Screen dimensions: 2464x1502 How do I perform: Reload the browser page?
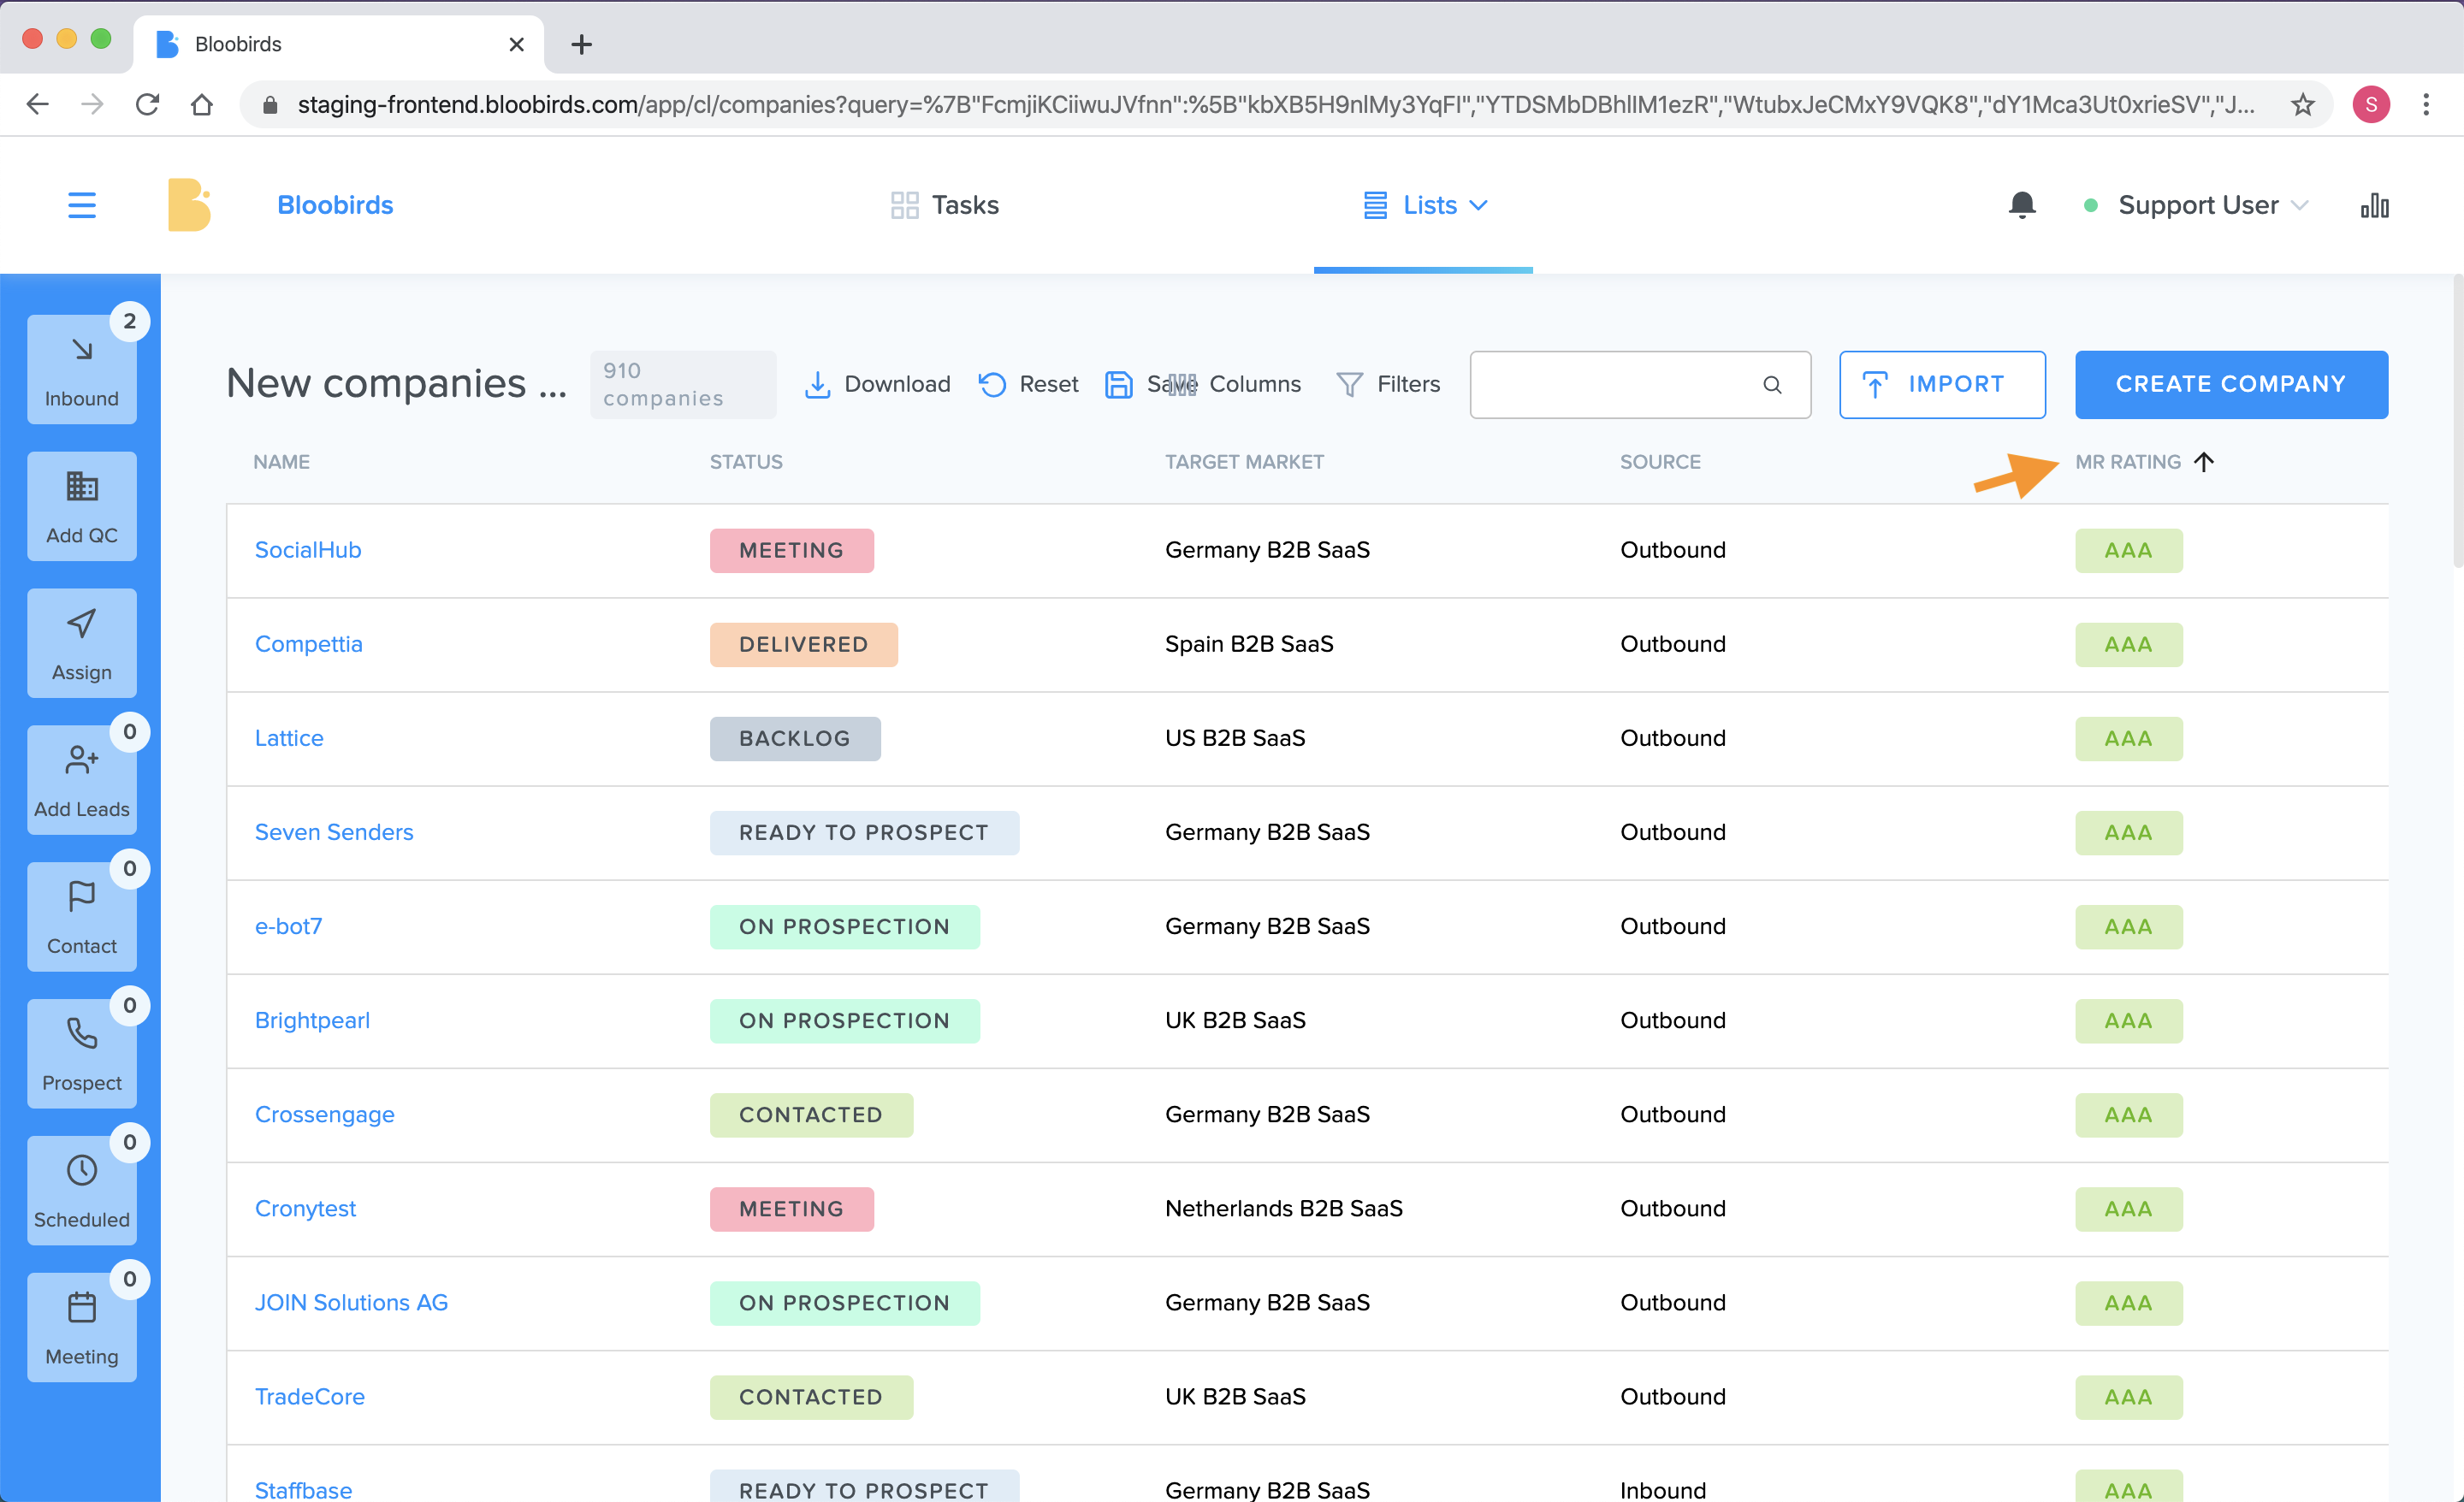tap(147, 104)
